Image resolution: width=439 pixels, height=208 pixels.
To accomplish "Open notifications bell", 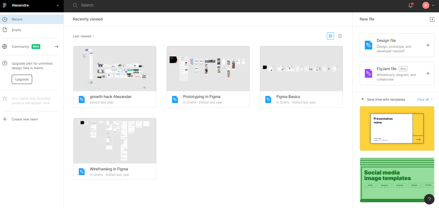I will point(411,5).
